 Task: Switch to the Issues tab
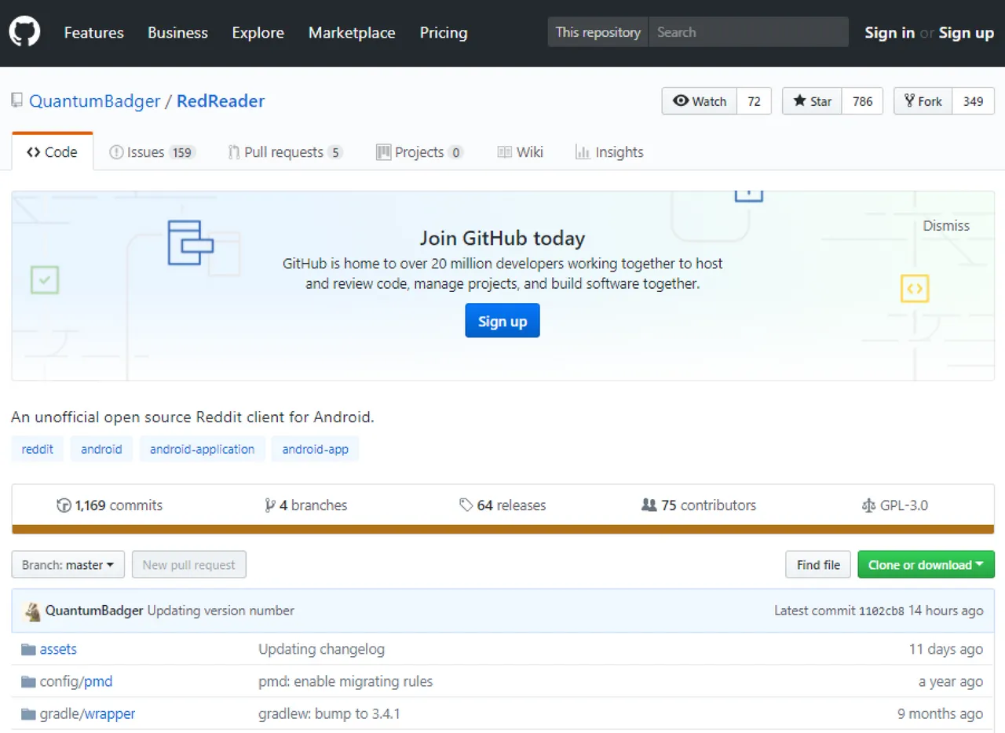[152, 152]
